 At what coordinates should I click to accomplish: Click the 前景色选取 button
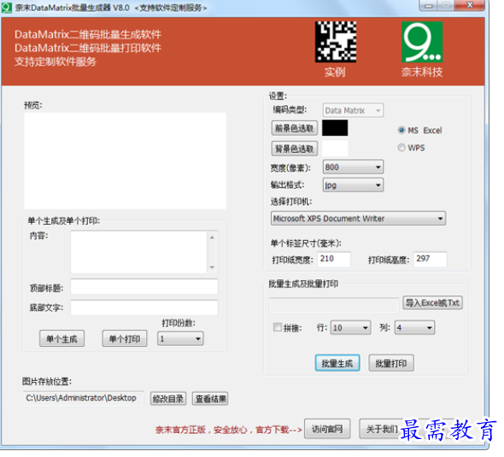pyautogui.click(x=295, y=128)
